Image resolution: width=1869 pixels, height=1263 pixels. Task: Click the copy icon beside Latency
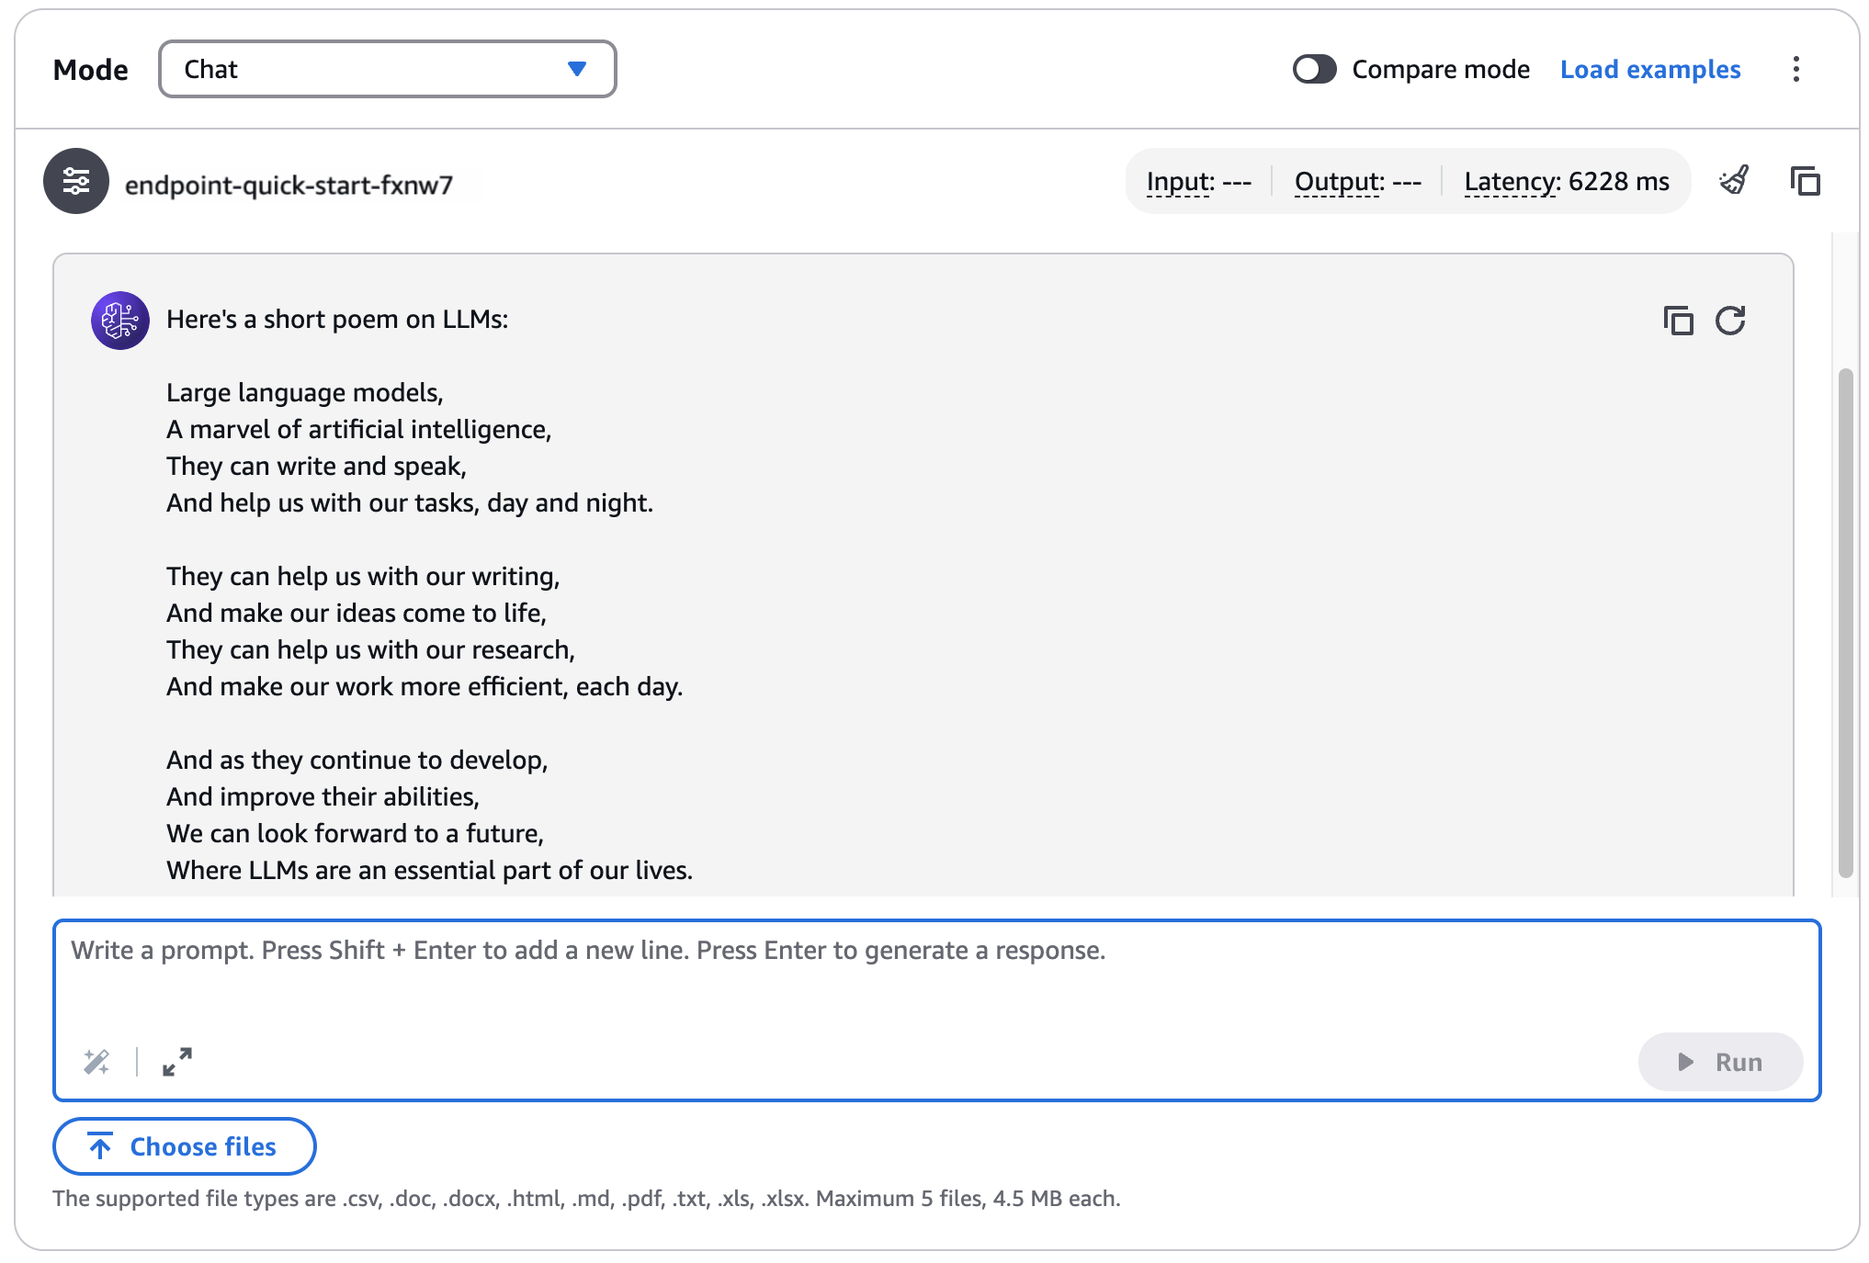(1805, 181)
